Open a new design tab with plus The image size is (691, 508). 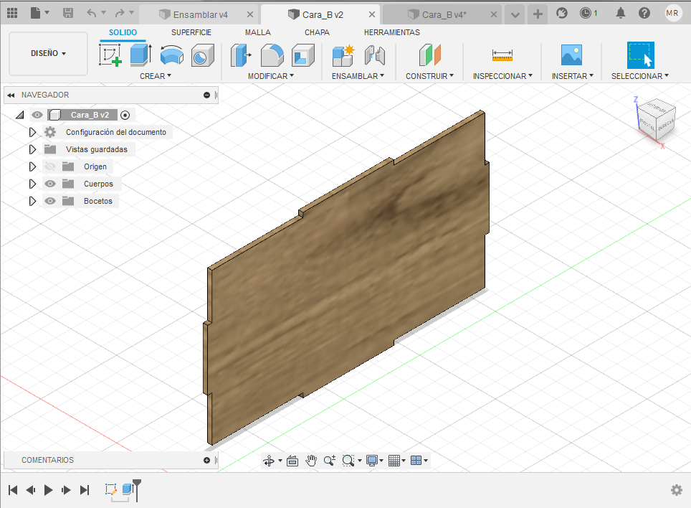[x=538, y=14]
